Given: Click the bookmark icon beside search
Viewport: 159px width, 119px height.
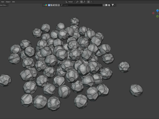Looking at the screenshot, I should point(106,5).
